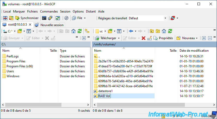Refresh the local panel
The height and width of the screenshot is (119, 217).
pyautogui.click(x=79, y=31)
